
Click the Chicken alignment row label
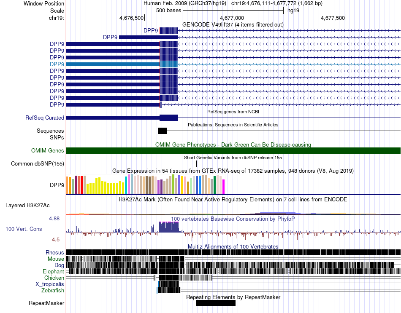click(54, 278)
